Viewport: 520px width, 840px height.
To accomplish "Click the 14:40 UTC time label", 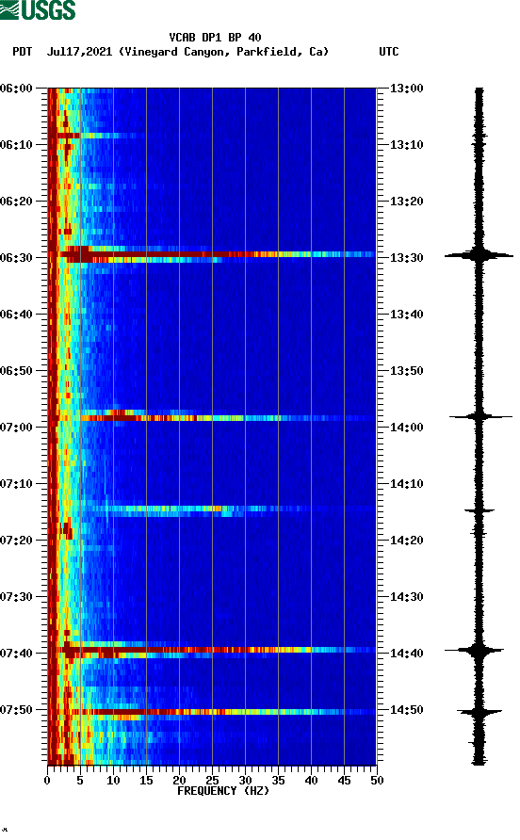I will pyautogui.click(x=406, y=653).
